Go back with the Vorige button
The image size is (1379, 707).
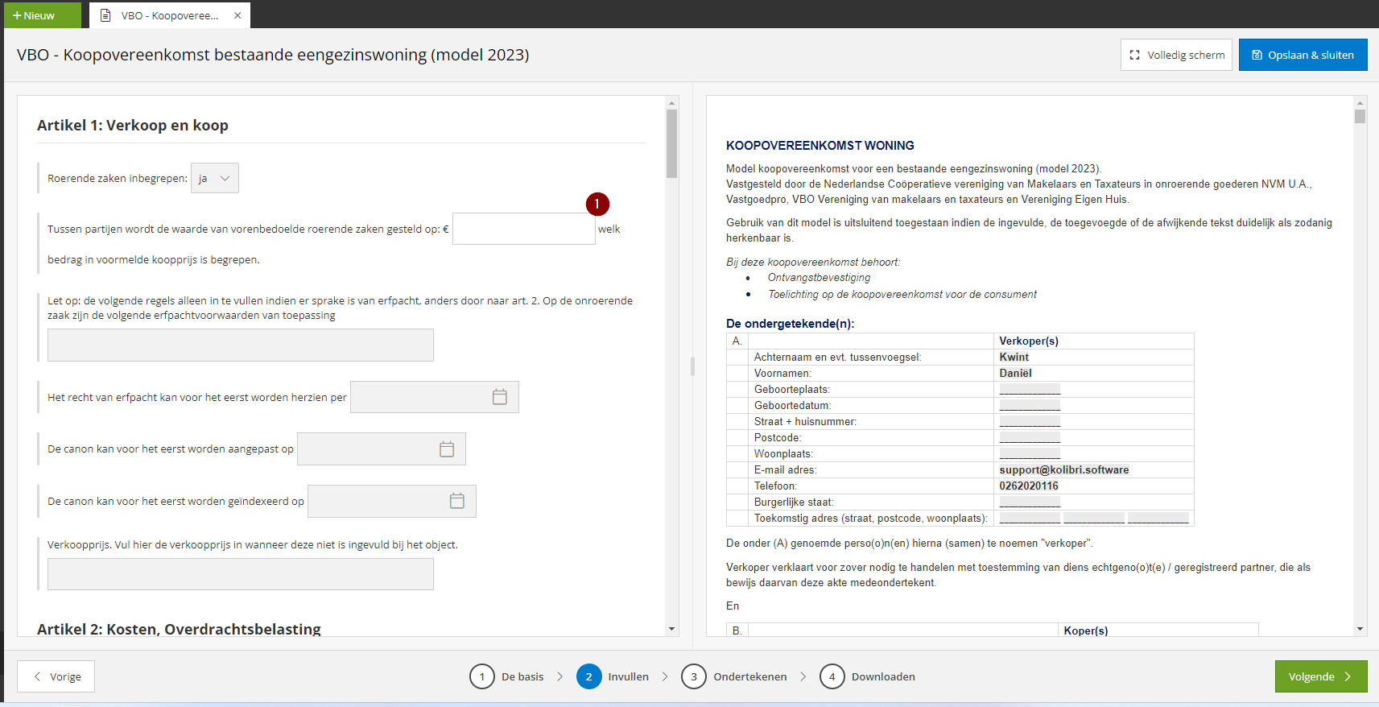point(56,676)
